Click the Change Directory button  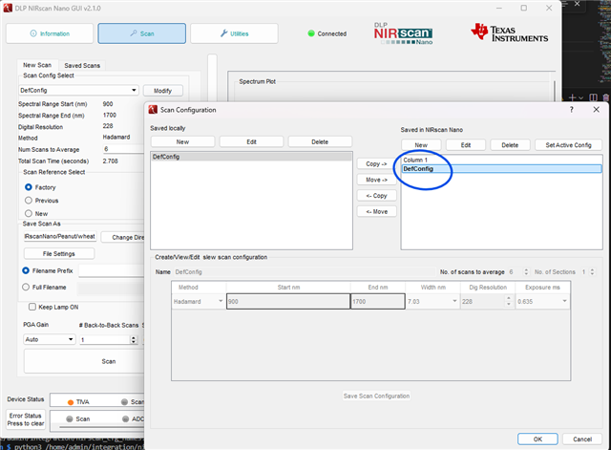coord(123,237)
